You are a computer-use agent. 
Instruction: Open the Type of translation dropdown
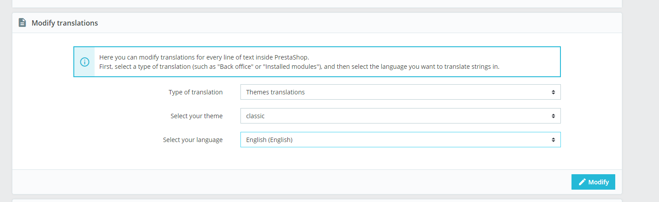click(x=400, y=92)
